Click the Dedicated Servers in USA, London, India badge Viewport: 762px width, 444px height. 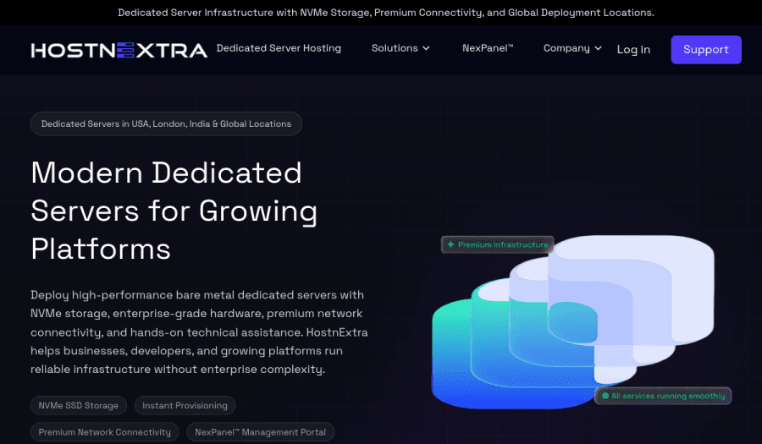coord(166,123)
